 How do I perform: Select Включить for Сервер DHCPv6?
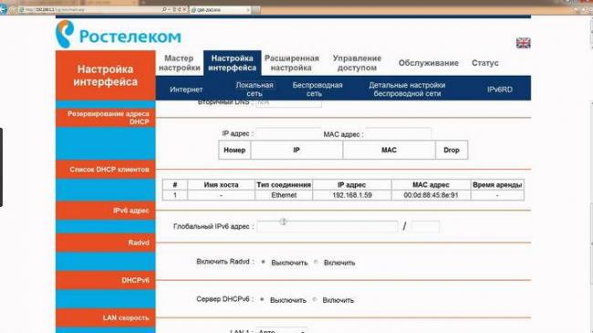pyautogui.click(x=315, y=299)
